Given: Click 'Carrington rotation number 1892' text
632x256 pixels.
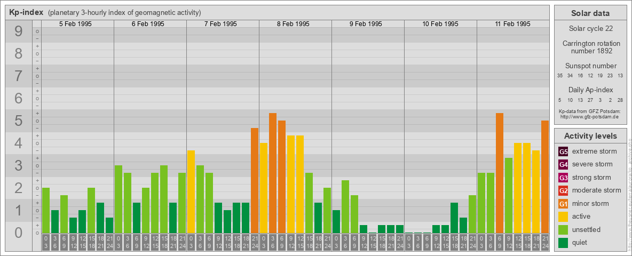Looking at the screenshot, I should [590, 47].
